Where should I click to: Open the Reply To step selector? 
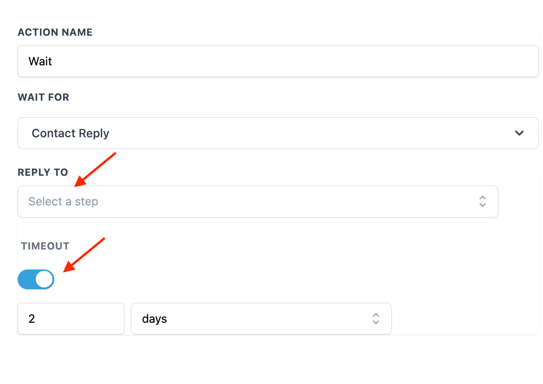tap(258, 202)
